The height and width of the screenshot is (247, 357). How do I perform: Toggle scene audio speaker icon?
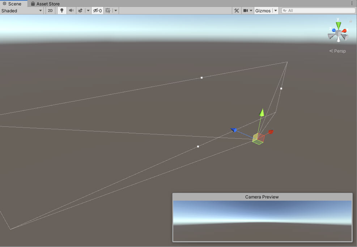click(x=71, y=11)
